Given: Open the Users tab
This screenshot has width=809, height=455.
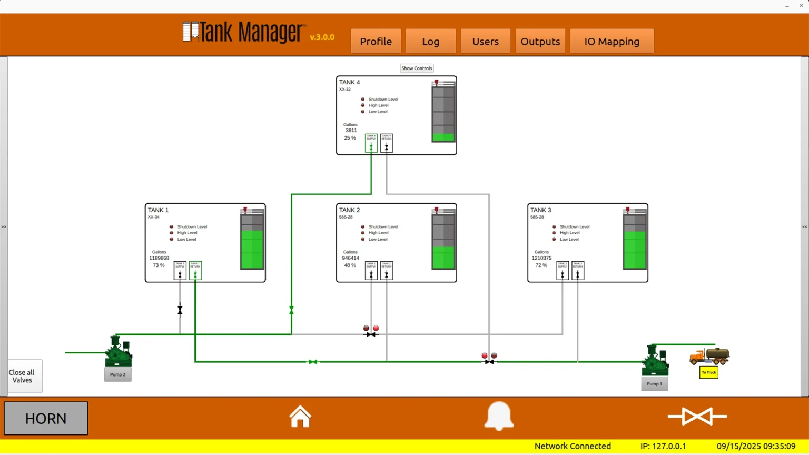Looking at the screenshot, I should click(x=486, y=41).
